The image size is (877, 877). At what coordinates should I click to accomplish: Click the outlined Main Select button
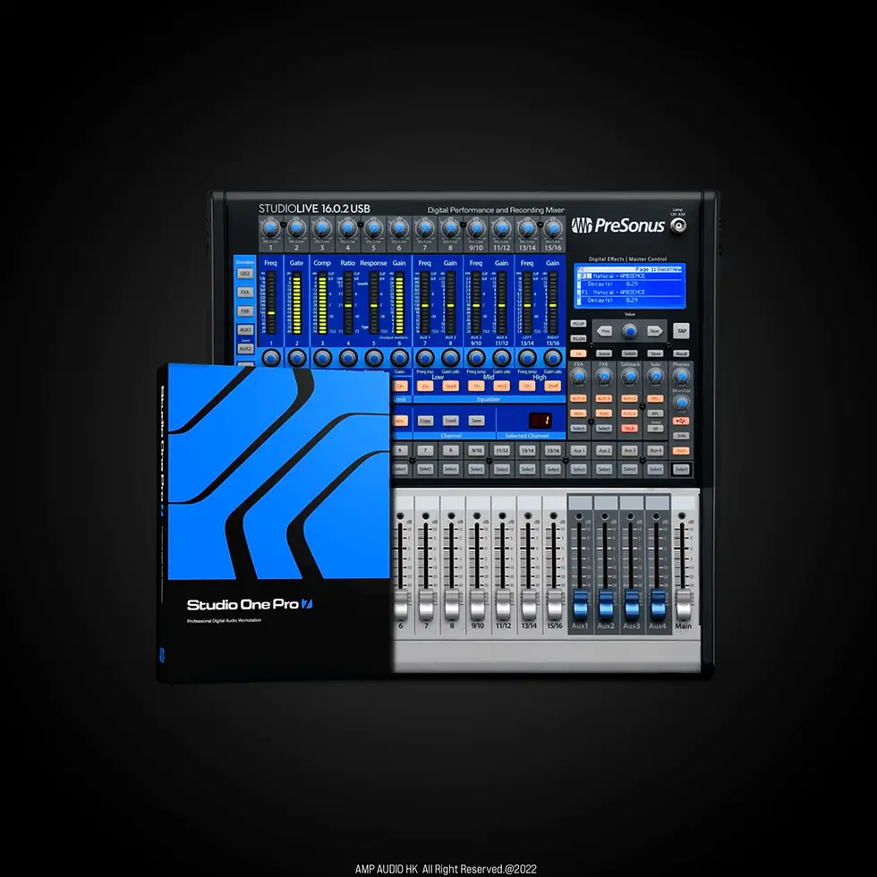[x=681, y=469]
